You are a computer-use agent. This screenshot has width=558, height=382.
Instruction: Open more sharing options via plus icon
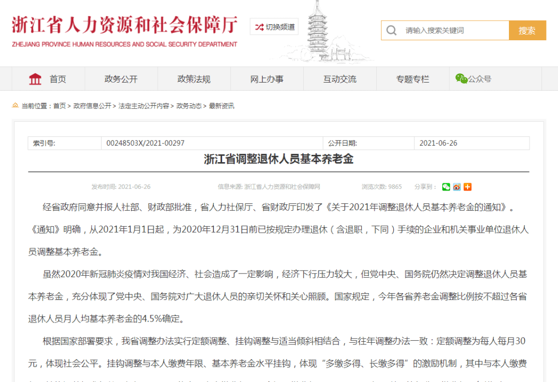(x=467, y=186)
